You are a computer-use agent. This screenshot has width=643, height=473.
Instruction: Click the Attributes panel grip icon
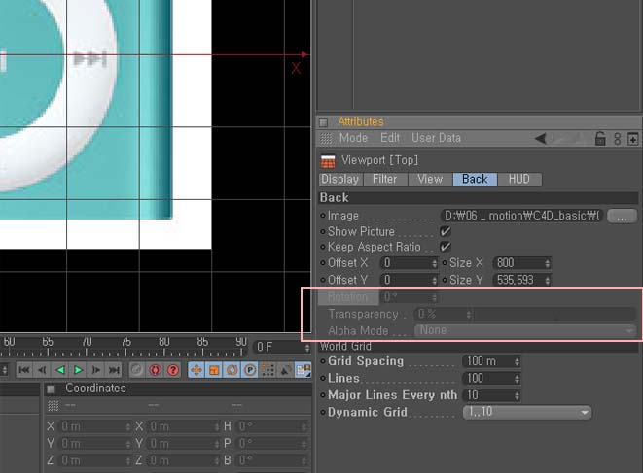pos(324,122)
